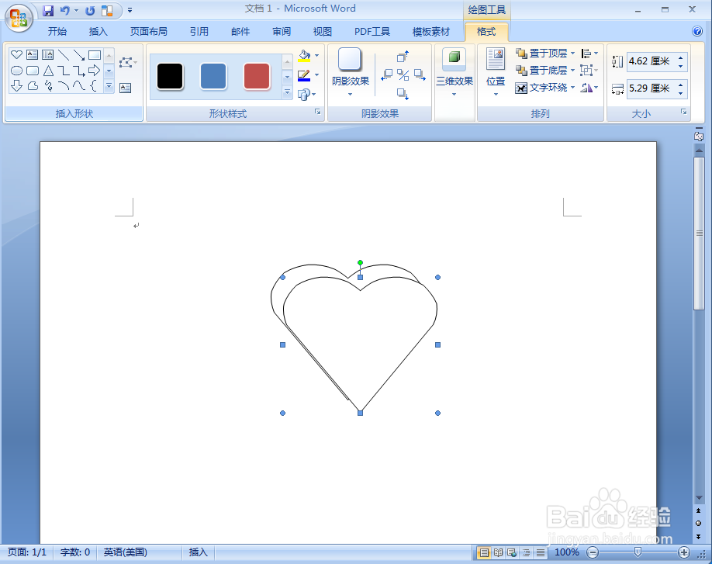
Task: Click the draw text box icon under edit shape
Action: 126,88
